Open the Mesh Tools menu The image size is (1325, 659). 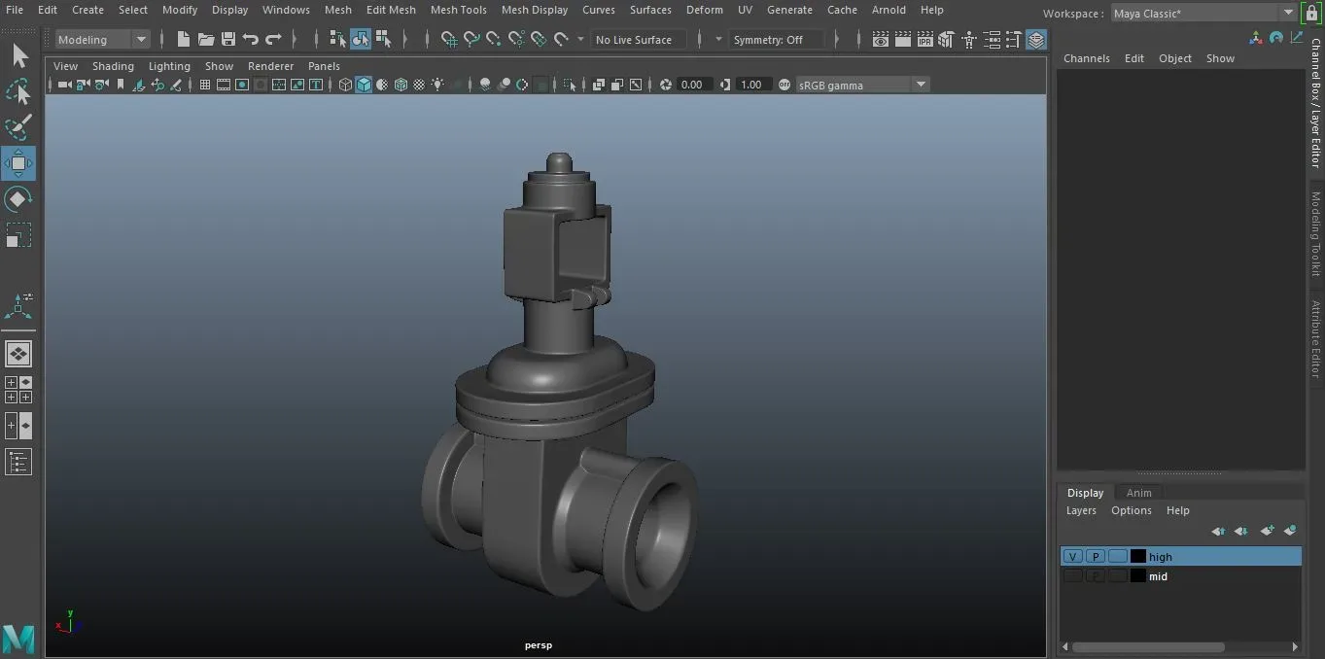tap(458, 10)
